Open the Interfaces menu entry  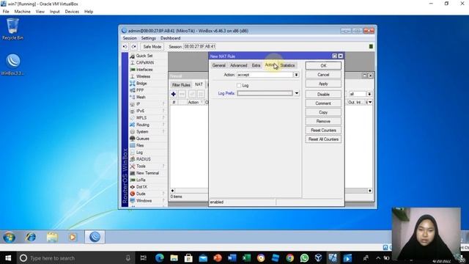pyautogui.click(x=144, y=70)
